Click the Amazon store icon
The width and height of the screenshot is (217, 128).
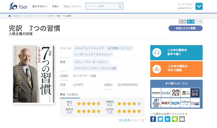click(x=156, y=93)
